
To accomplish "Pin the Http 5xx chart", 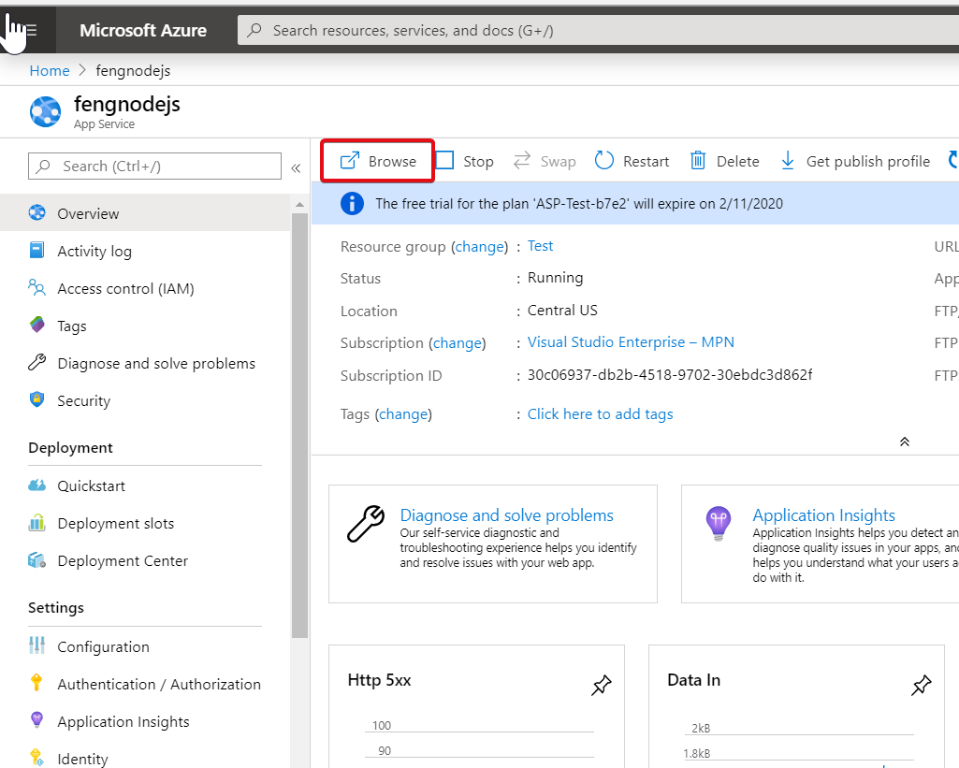I will click(602, 685).
